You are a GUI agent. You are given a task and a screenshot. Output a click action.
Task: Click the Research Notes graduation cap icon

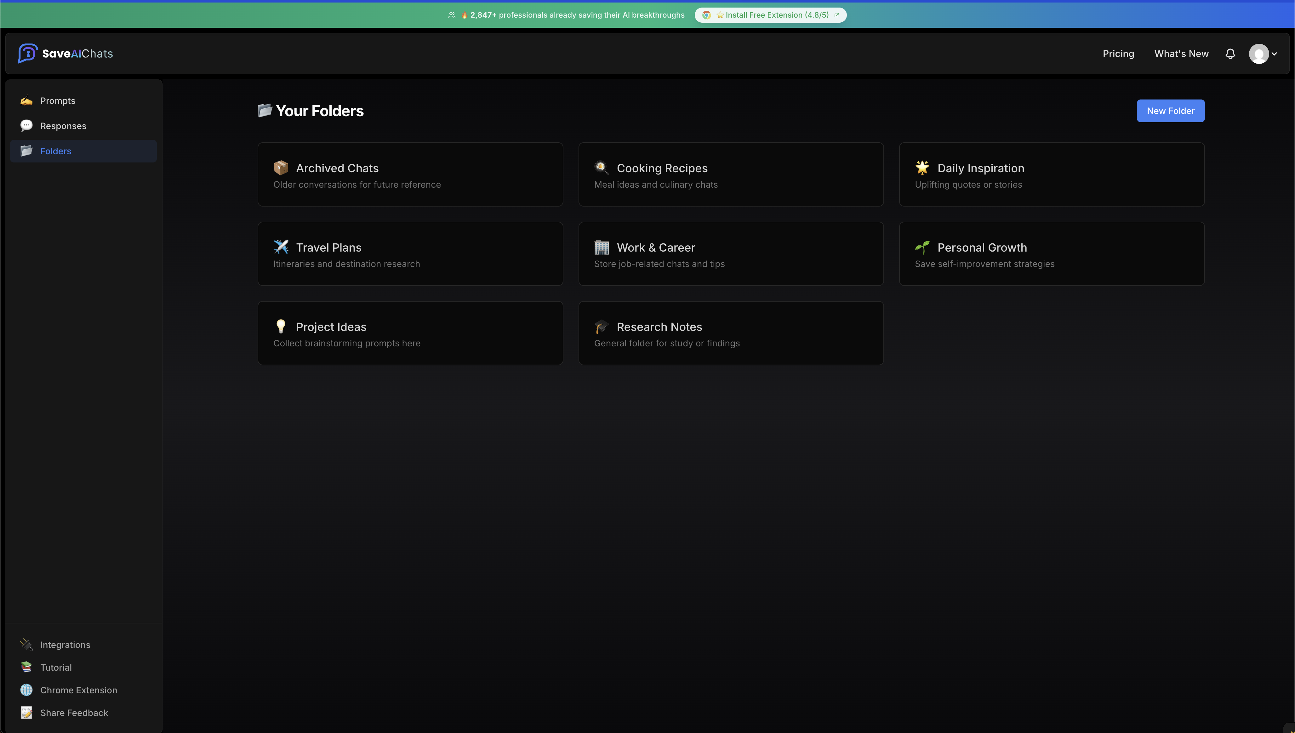pos(602,326)
